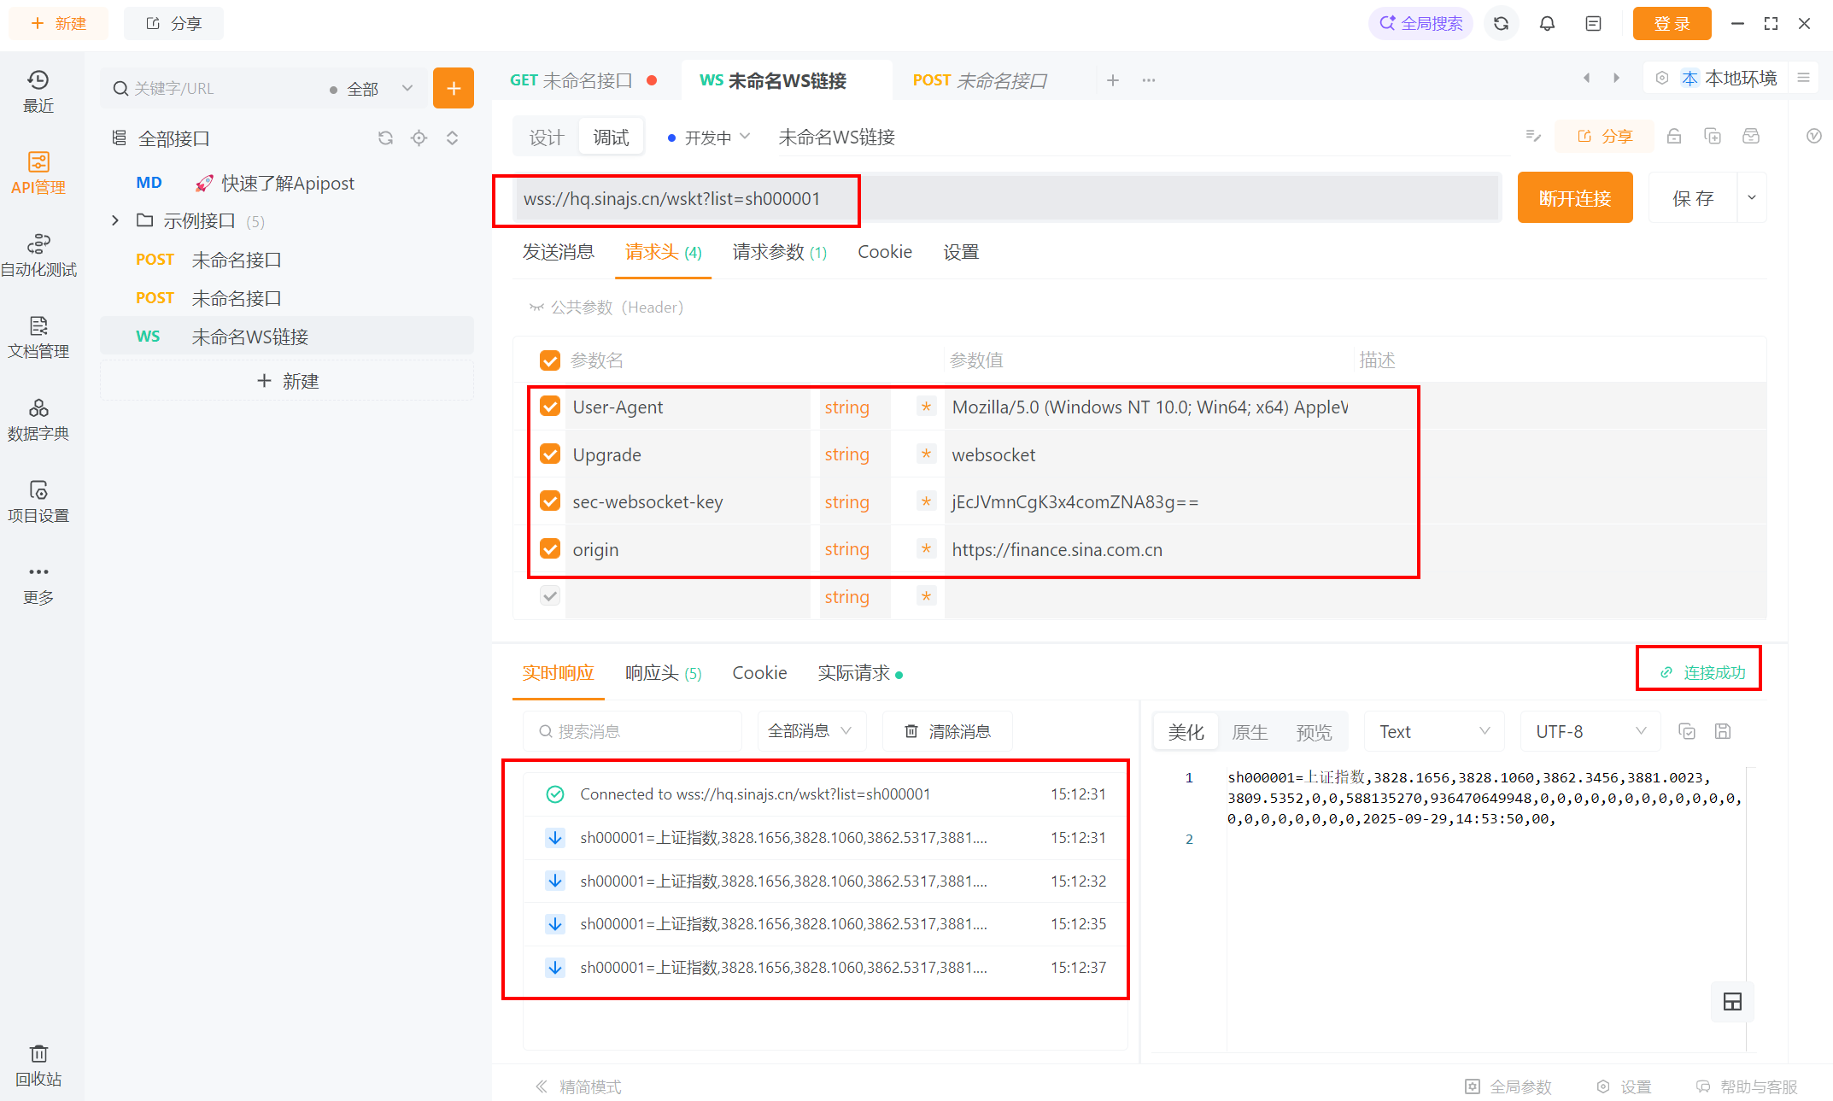Image resolution: width=1833 pixels, height=1101 pixels.
Task: Expand the 示例接口 folder
Action: 115,221
